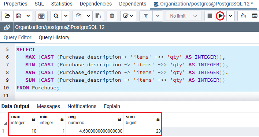This screenshot has height=137, width=259.
Task: Select the sum value cell 23
Action: (x=142, y=131)
